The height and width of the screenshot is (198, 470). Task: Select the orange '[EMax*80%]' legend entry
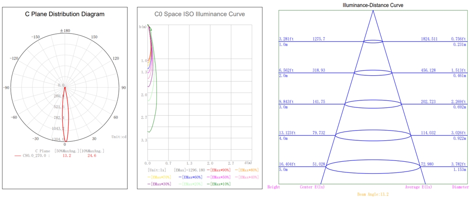[247, 170]
